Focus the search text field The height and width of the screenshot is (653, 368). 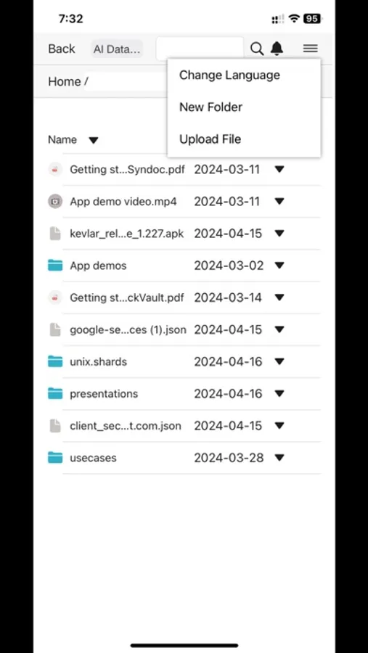pyautogui.click(x=200, y=49)
